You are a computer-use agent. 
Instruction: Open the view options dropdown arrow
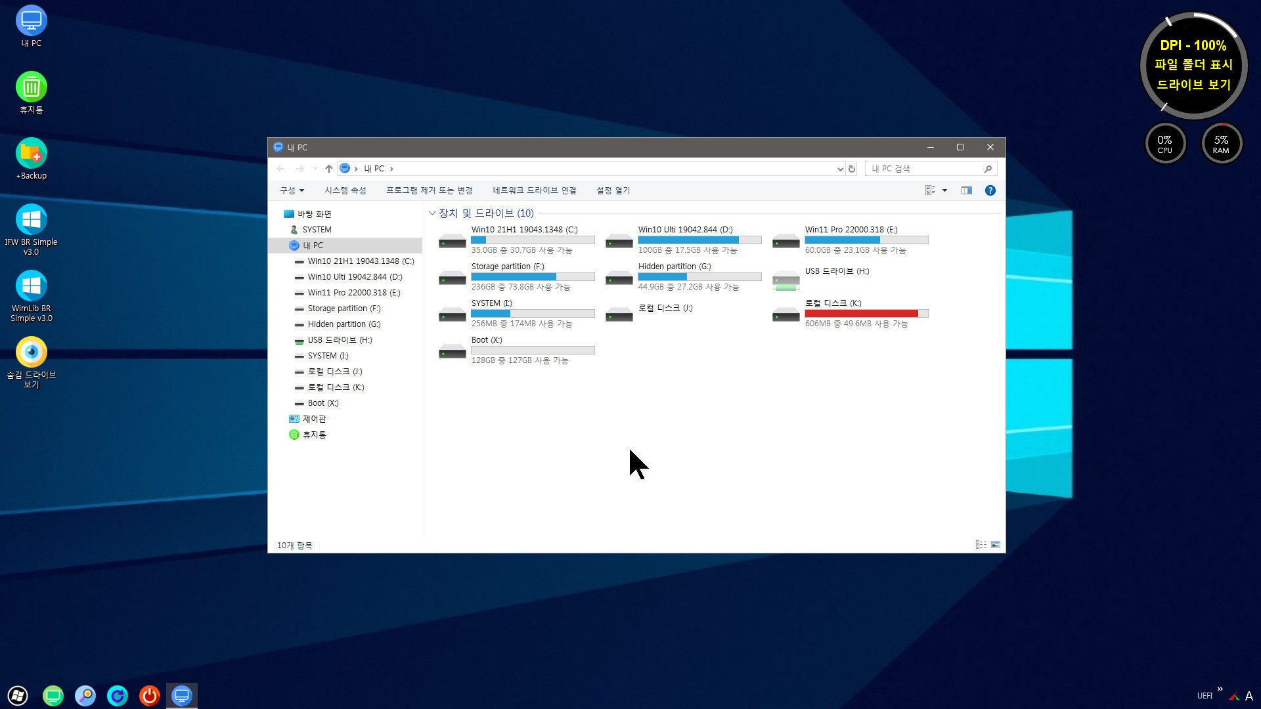tap(944, 190)
